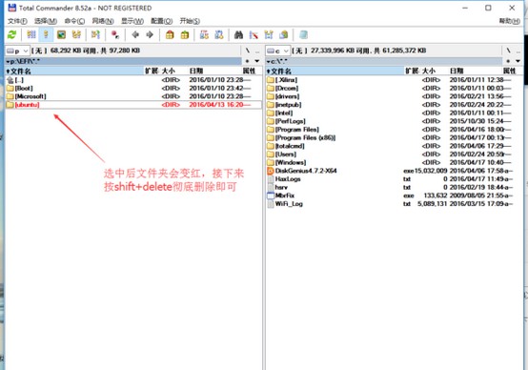Click left panel root directory backslash button
528x370 pixels.
248,51
